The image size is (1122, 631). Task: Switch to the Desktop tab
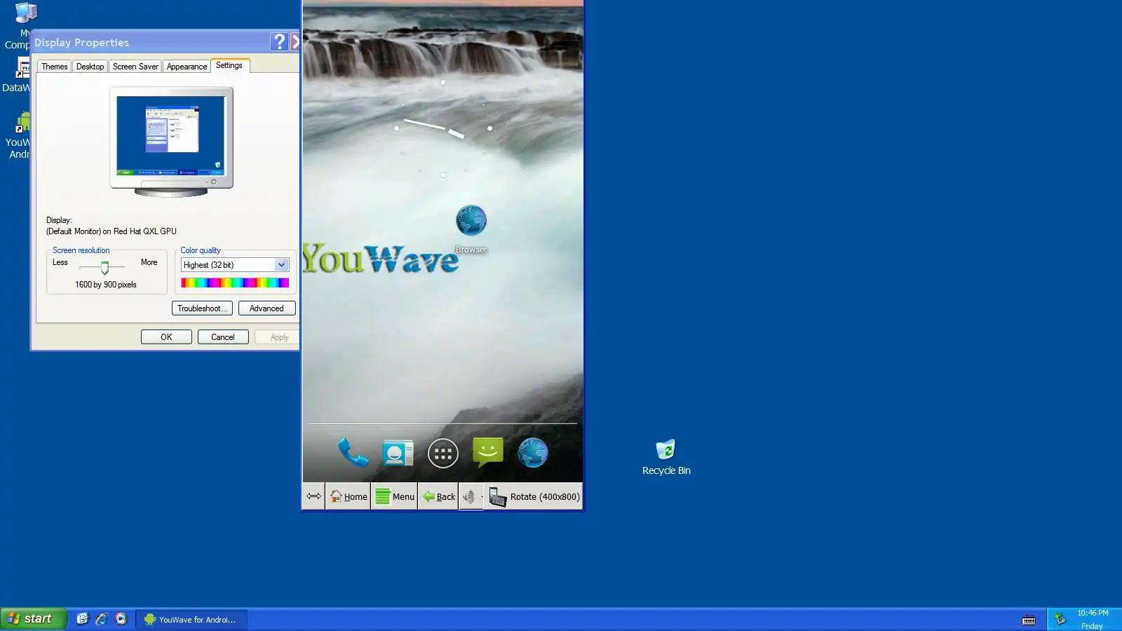pos(90,67)
